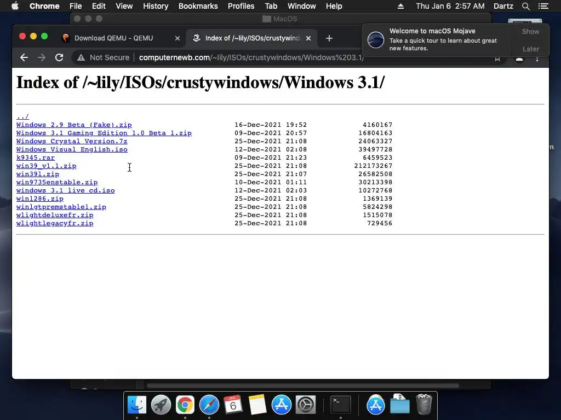This screenshot has height=420, width=561.
Task: Click file size 212173267
Action: coord(373,166)
